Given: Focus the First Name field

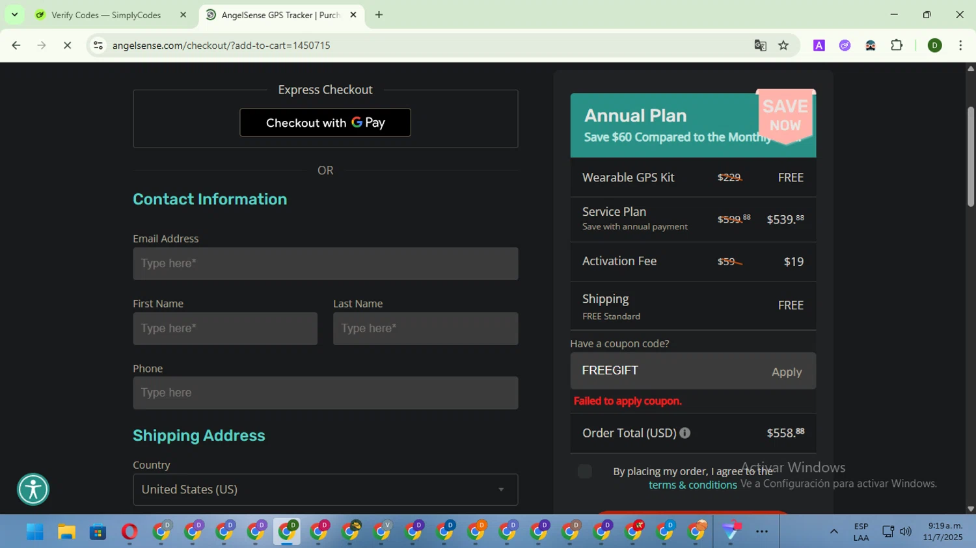Looking at the screenshot, I should (x=225, y=328).
